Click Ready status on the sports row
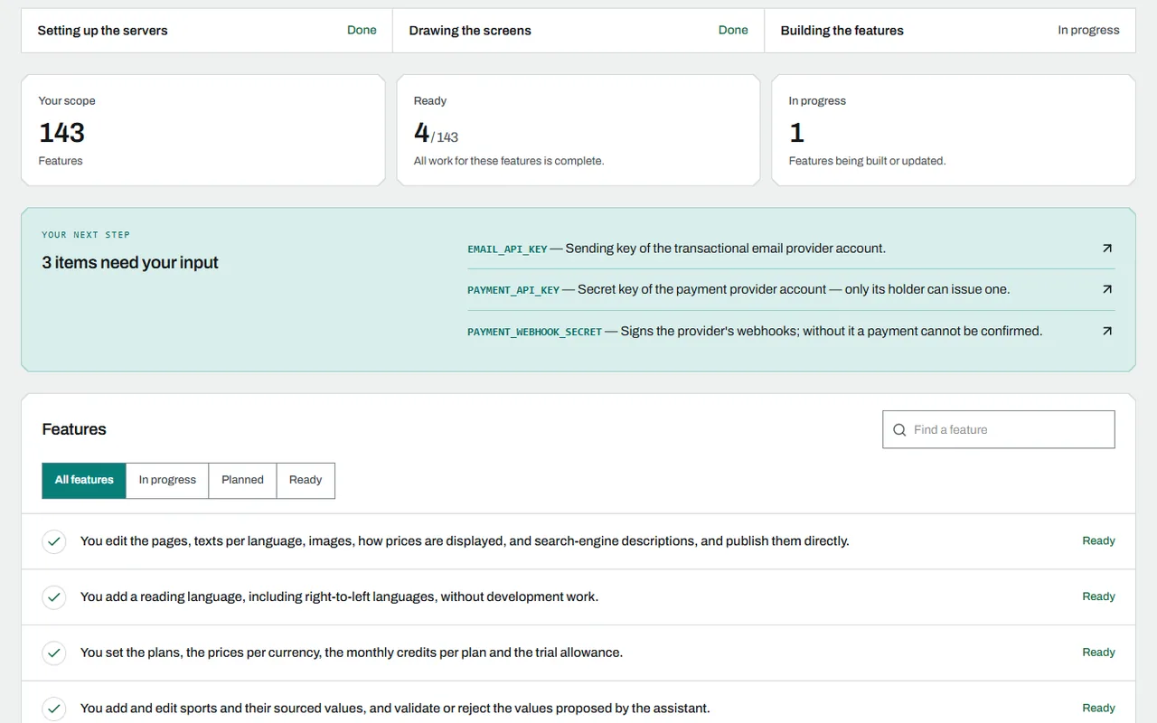This screenshot has width=1157, height=723. [1098, 709]
